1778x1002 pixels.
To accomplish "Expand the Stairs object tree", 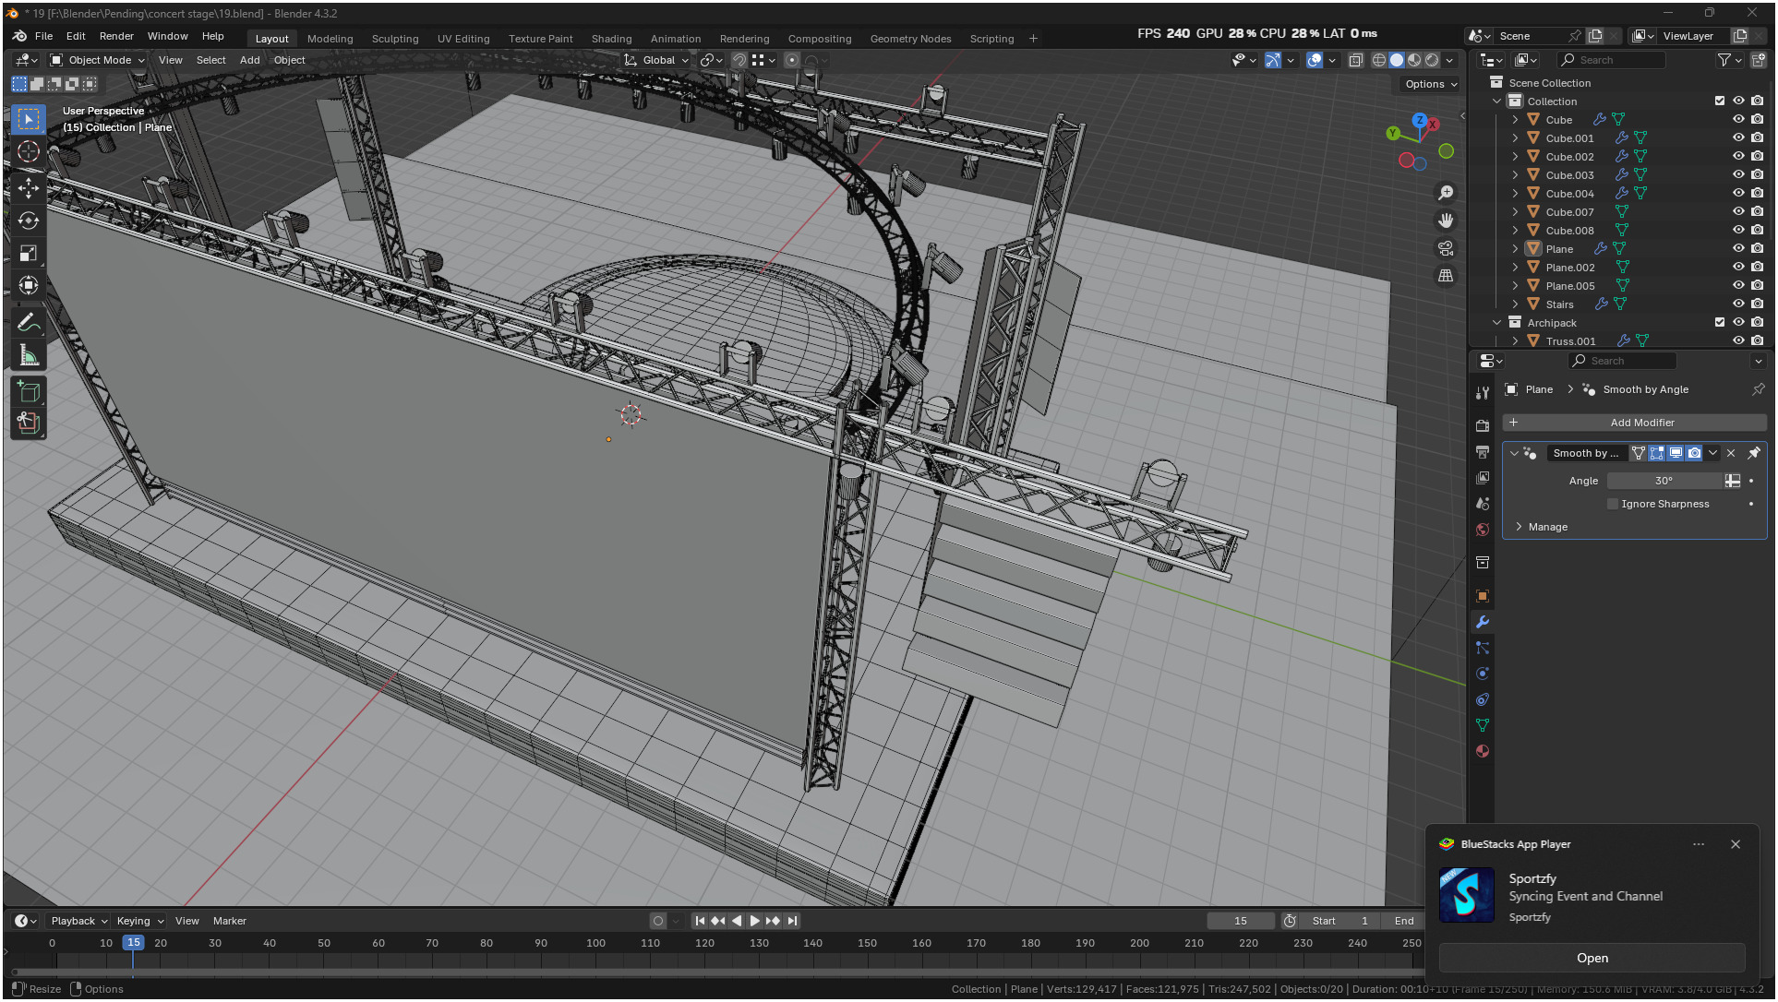I will (x=1515, y=304).
